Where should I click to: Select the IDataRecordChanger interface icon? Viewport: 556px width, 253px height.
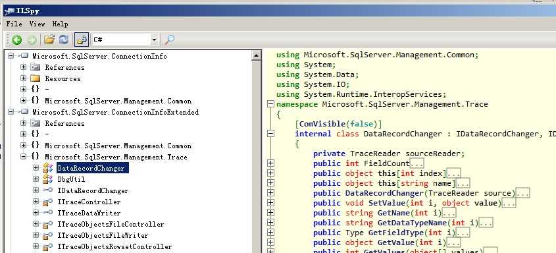pos(48,190)
